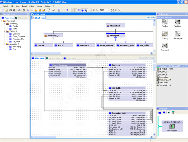Select the Sorting library block icon

(x=165, y=34)
